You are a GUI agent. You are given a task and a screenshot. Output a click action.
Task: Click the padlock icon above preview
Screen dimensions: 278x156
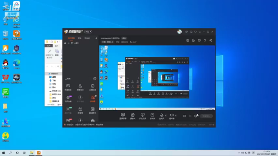pos(193,40)
